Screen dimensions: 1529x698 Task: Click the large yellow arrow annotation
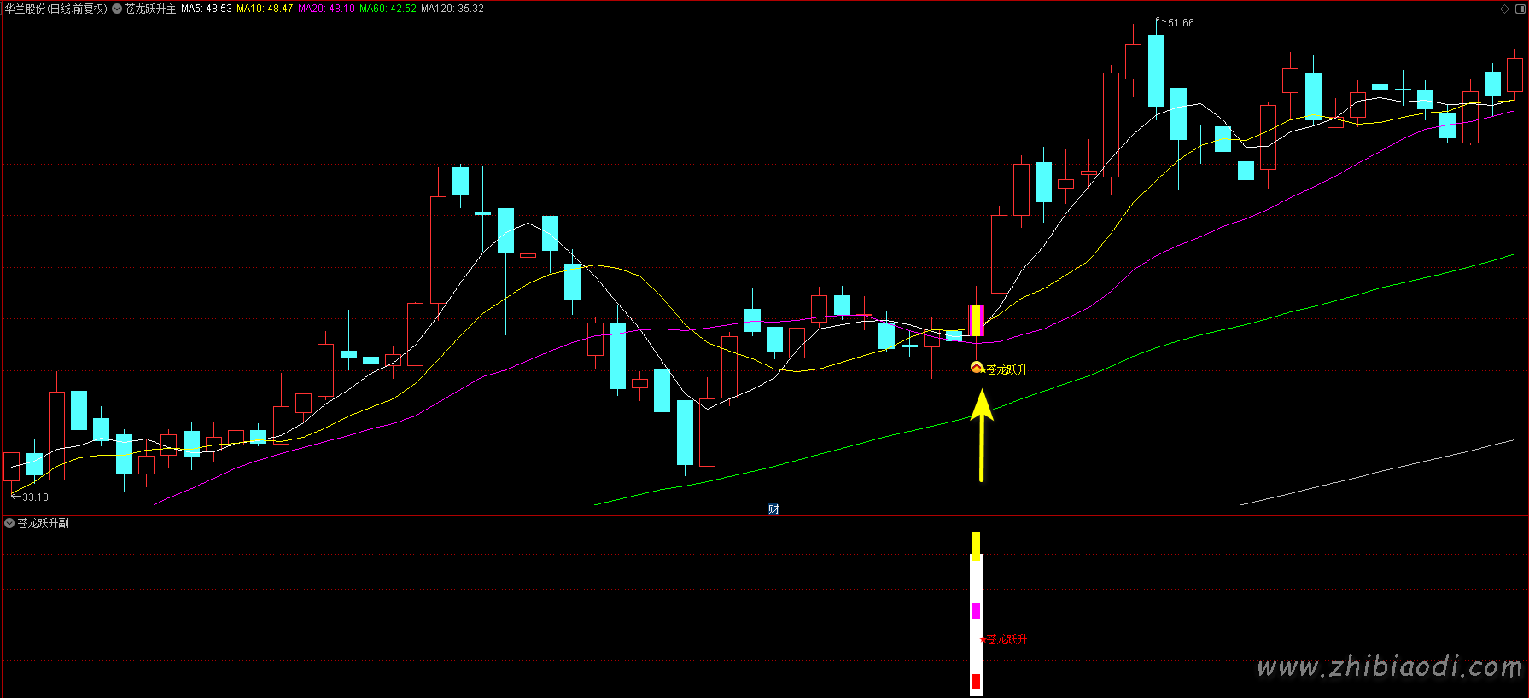click(x=982, y=433)
